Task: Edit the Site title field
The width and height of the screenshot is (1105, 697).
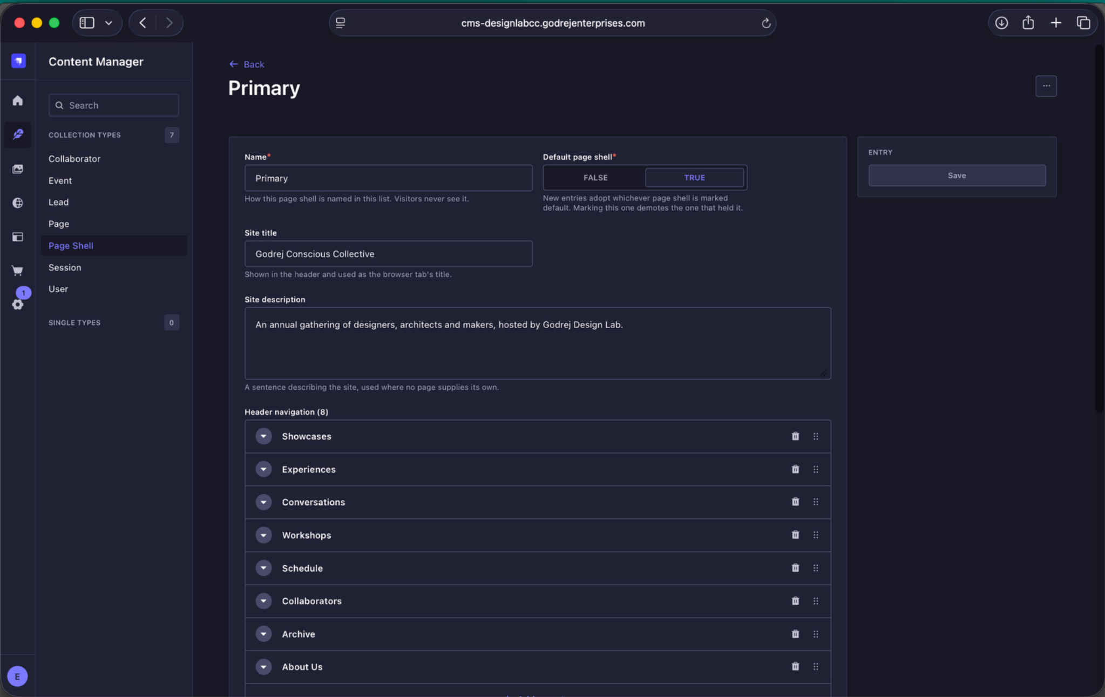Action: (388, 254)
